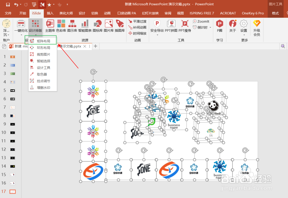Select 环形布局 menu item
The image size is (288, 198).
click(43, 48)
